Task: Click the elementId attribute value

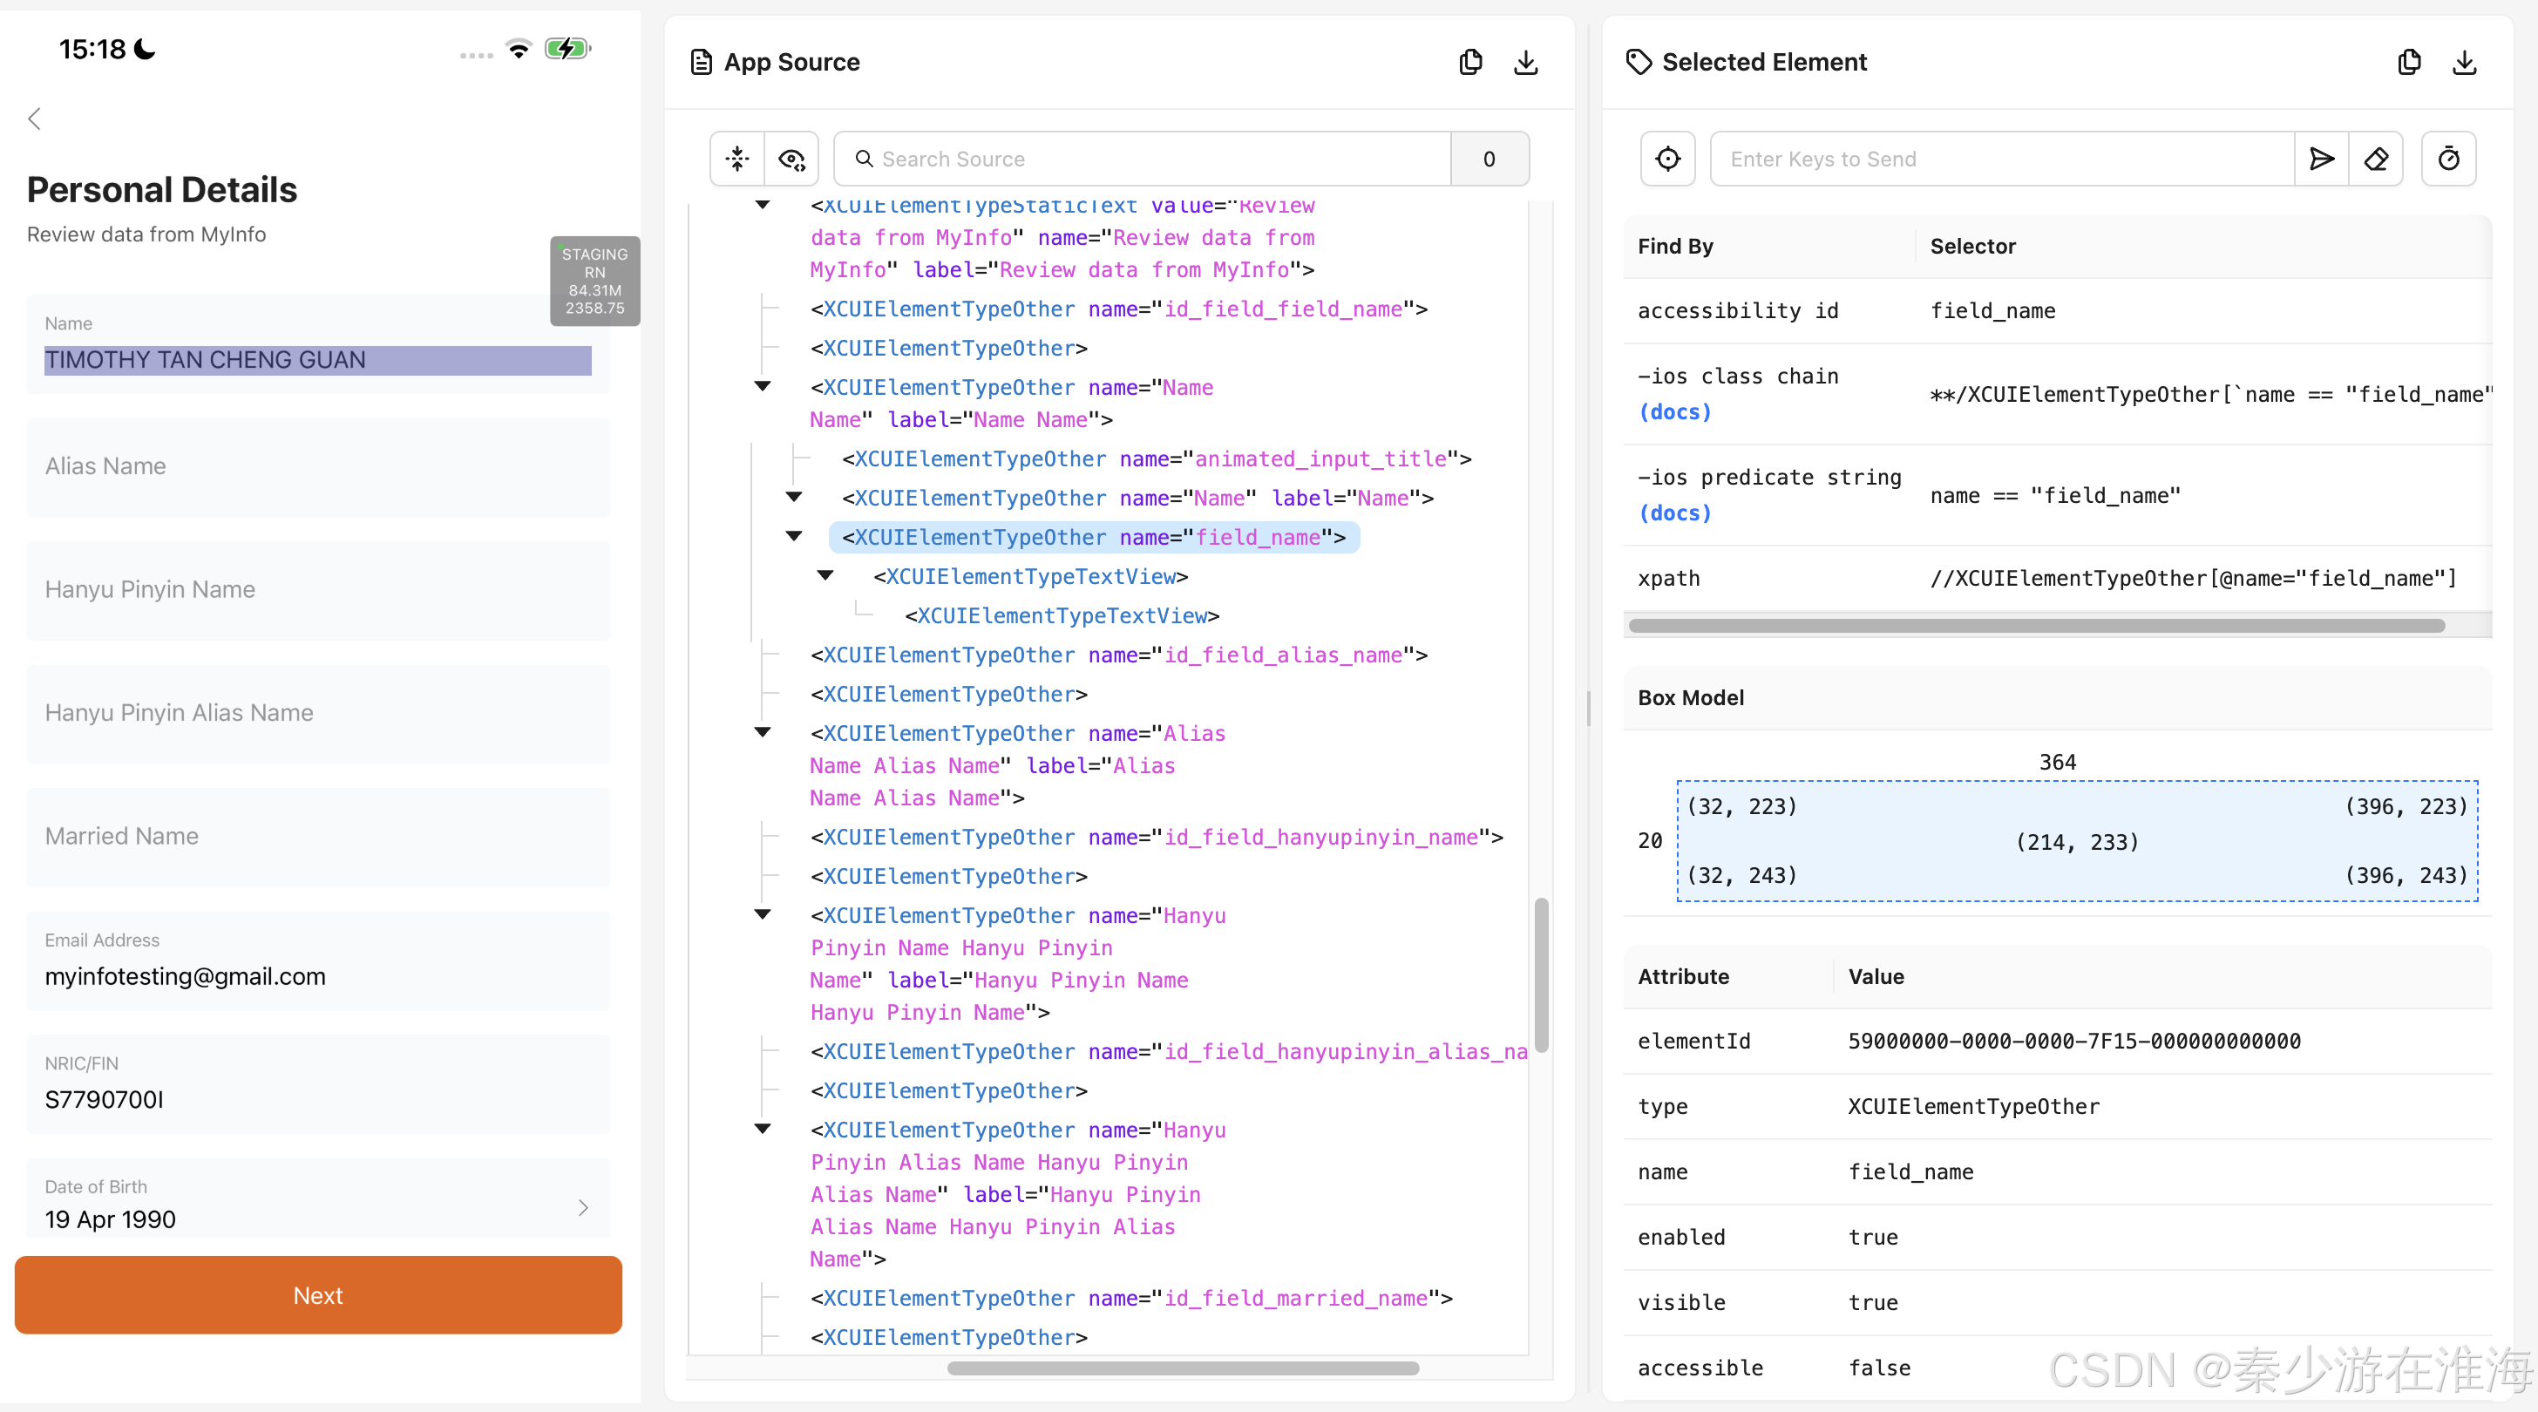Action: click(2074, 1042)
